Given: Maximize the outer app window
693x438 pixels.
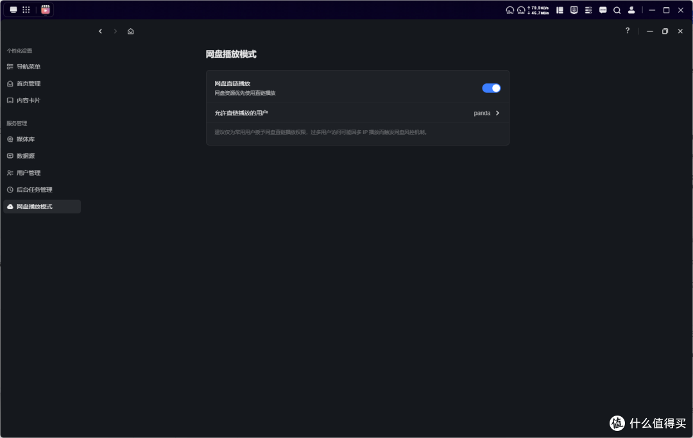Looking at the screenshot, I should click(667, 10).
